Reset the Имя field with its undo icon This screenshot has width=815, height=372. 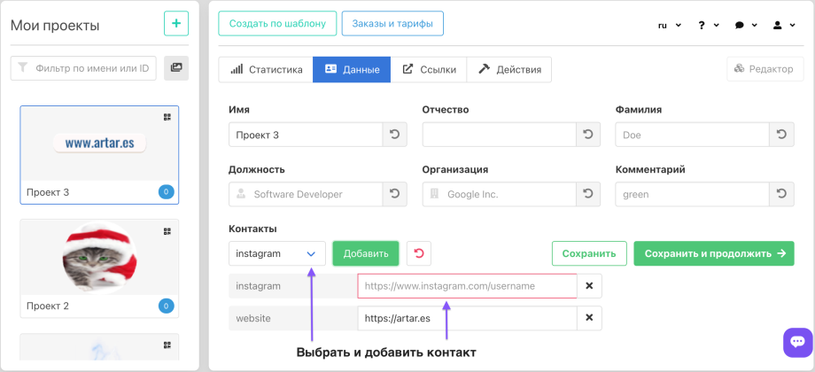395,135
